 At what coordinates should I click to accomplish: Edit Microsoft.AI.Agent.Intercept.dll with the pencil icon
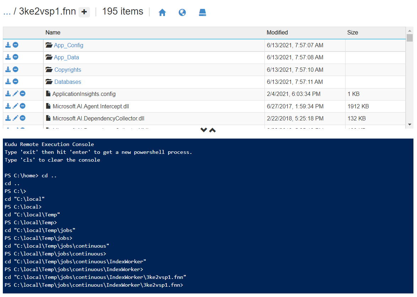(x=15, y=106)
